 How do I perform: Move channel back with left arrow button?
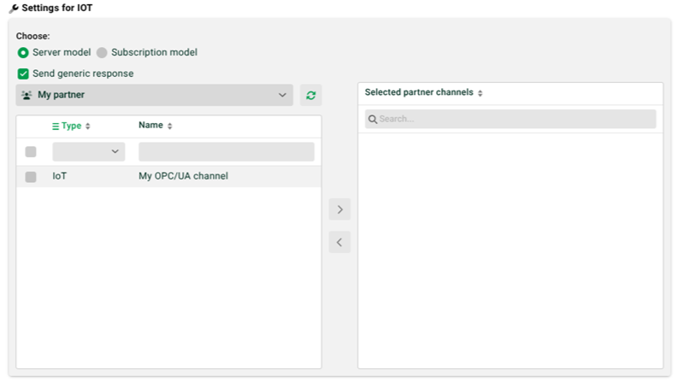coord(340,242)
